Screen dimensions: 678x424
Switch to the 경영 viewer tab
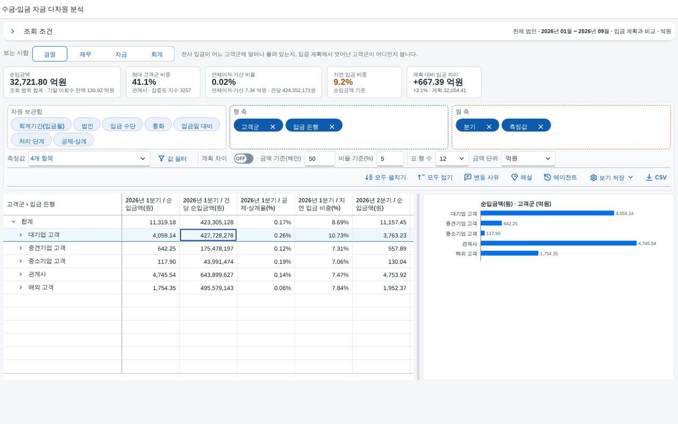[x=50, y=54]
